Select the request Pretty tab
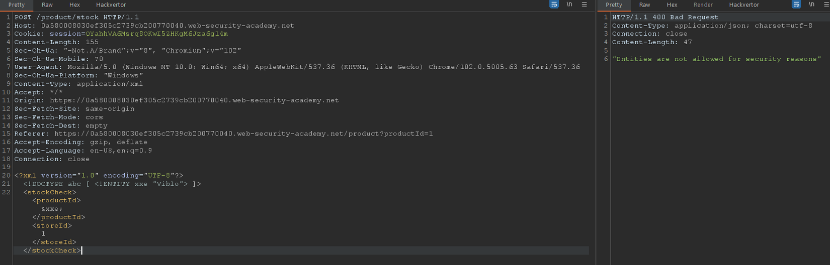830x265 pixels. [17, 5]
